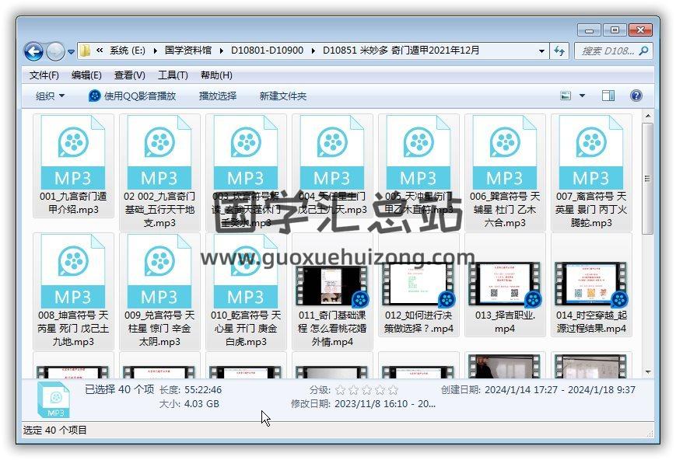This screenshot has height=460, width=676.
Task: Open the recent pages dropdown arrow
Action: [x=72, y=52]
